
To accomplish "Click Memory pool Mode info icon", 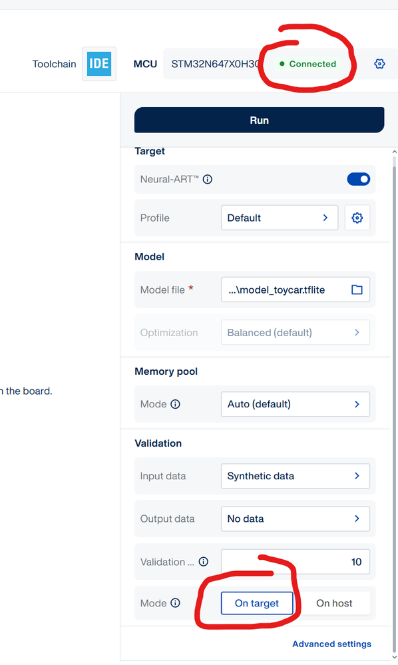I will (175, 404).
